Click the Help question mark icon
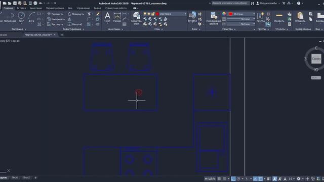The width and height of the screenshot is (324, 182). point(299,4)
